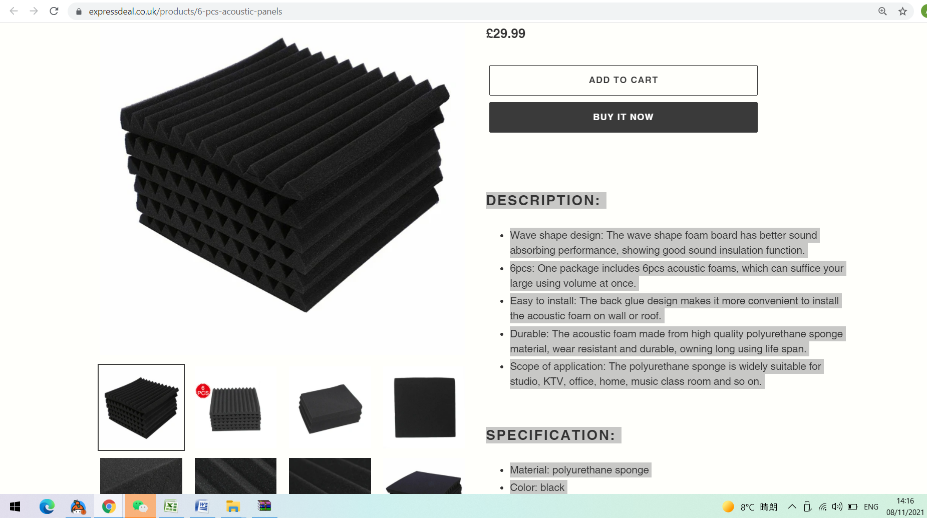
Task: Click the ADD TO CART button
Action: (x=623, y=80)
